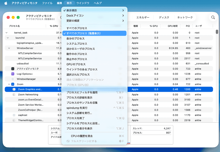Open the 編集 menu
Image resolution: width=220 pixels, height=152 pixels.
coord(59,3)
